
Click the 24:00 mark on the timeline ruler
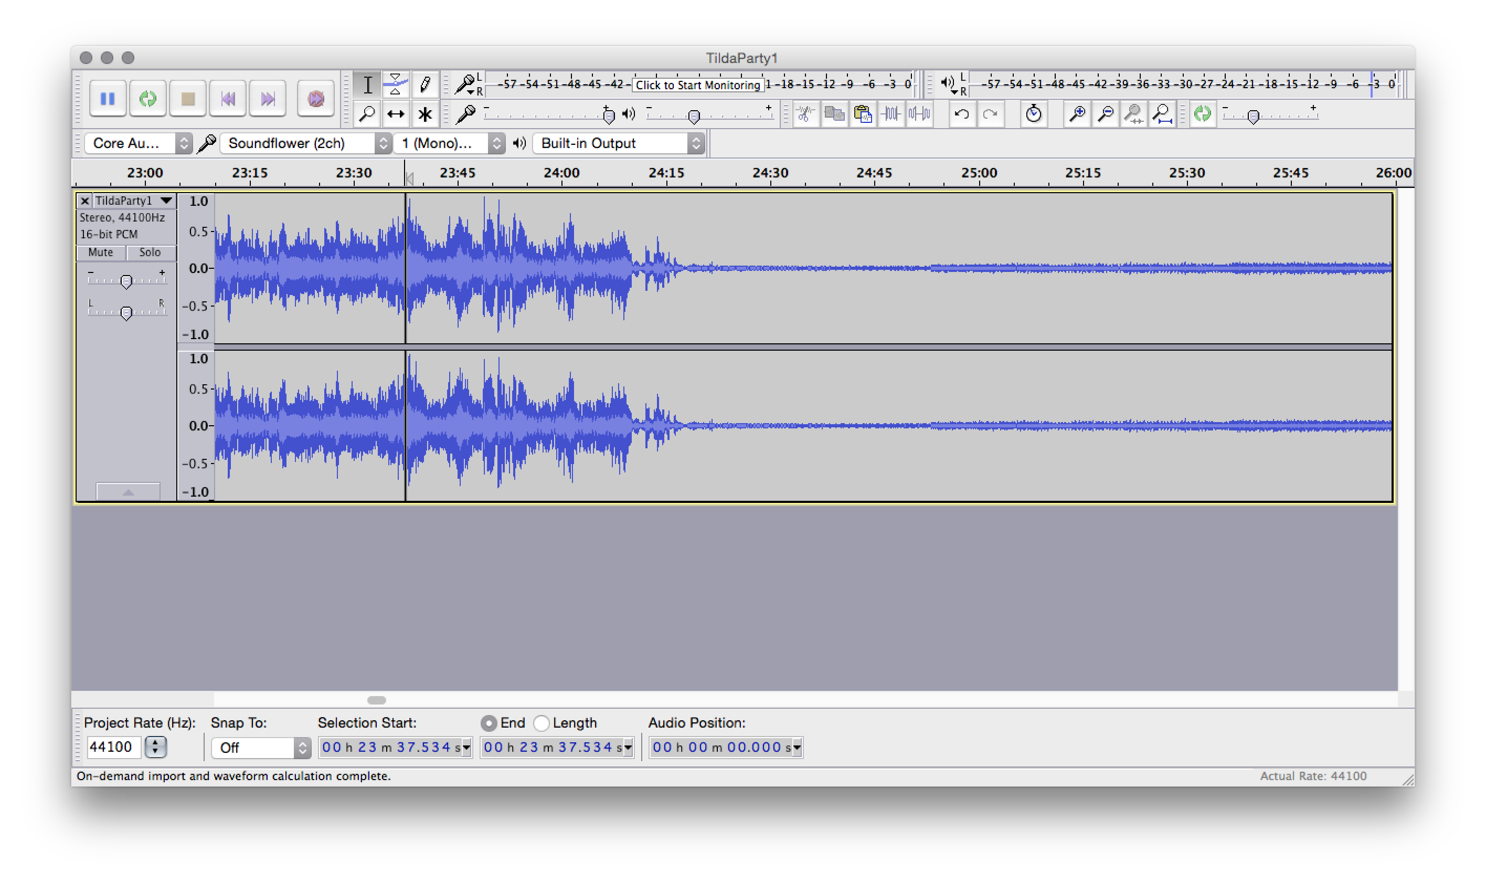[x=561, y=173]
